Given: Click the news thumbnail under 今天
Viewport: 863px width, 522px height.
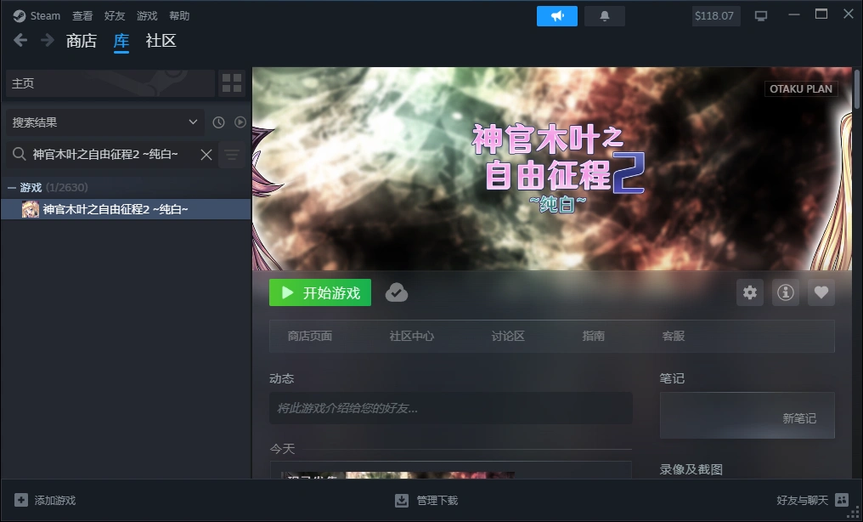Looking at the screenshot, I should tap(398, 474).
